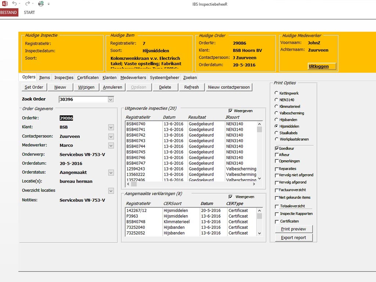The width and height of the screenshot is (376, 282).
Task: Switch to the Systeembeheer tab
Action: click(x=164, y=77)
